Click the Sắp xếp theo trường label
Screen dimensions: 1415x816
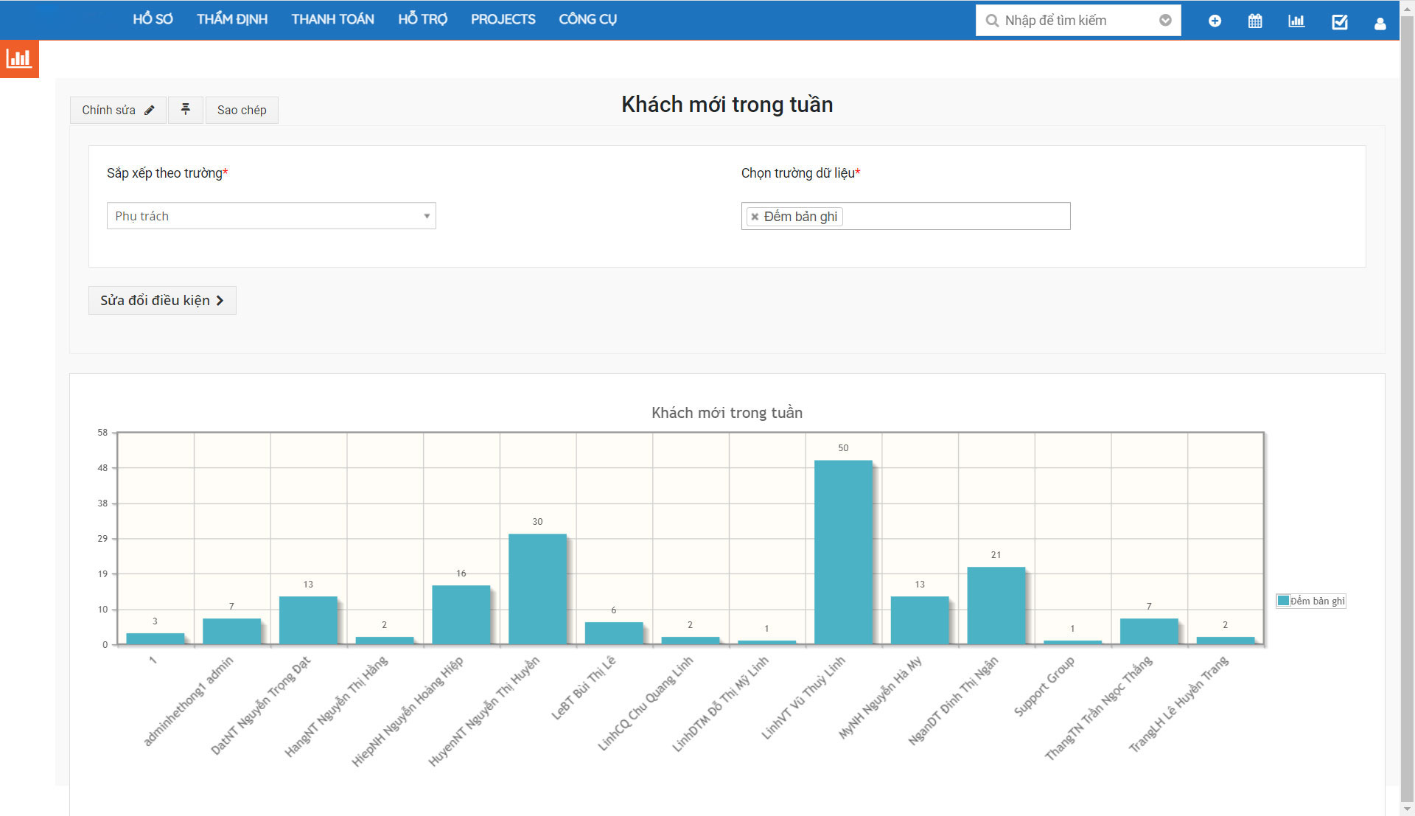click(167, 173)
